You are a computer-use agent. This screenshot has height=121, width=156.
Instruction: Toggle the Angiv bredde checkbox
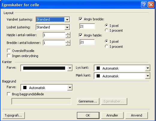pos(81,19)
